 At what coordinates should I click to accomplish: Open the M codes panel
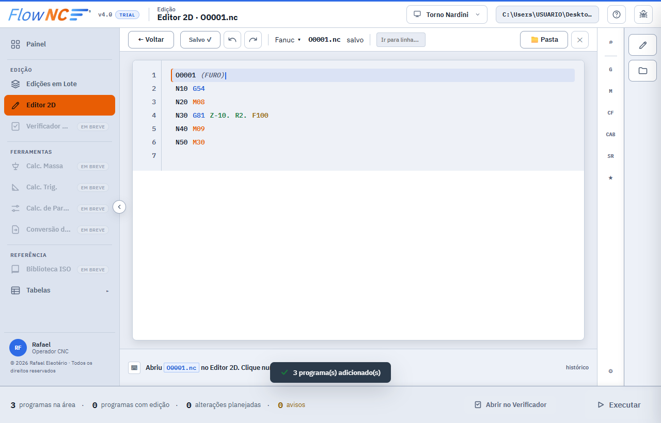[611, 91]
